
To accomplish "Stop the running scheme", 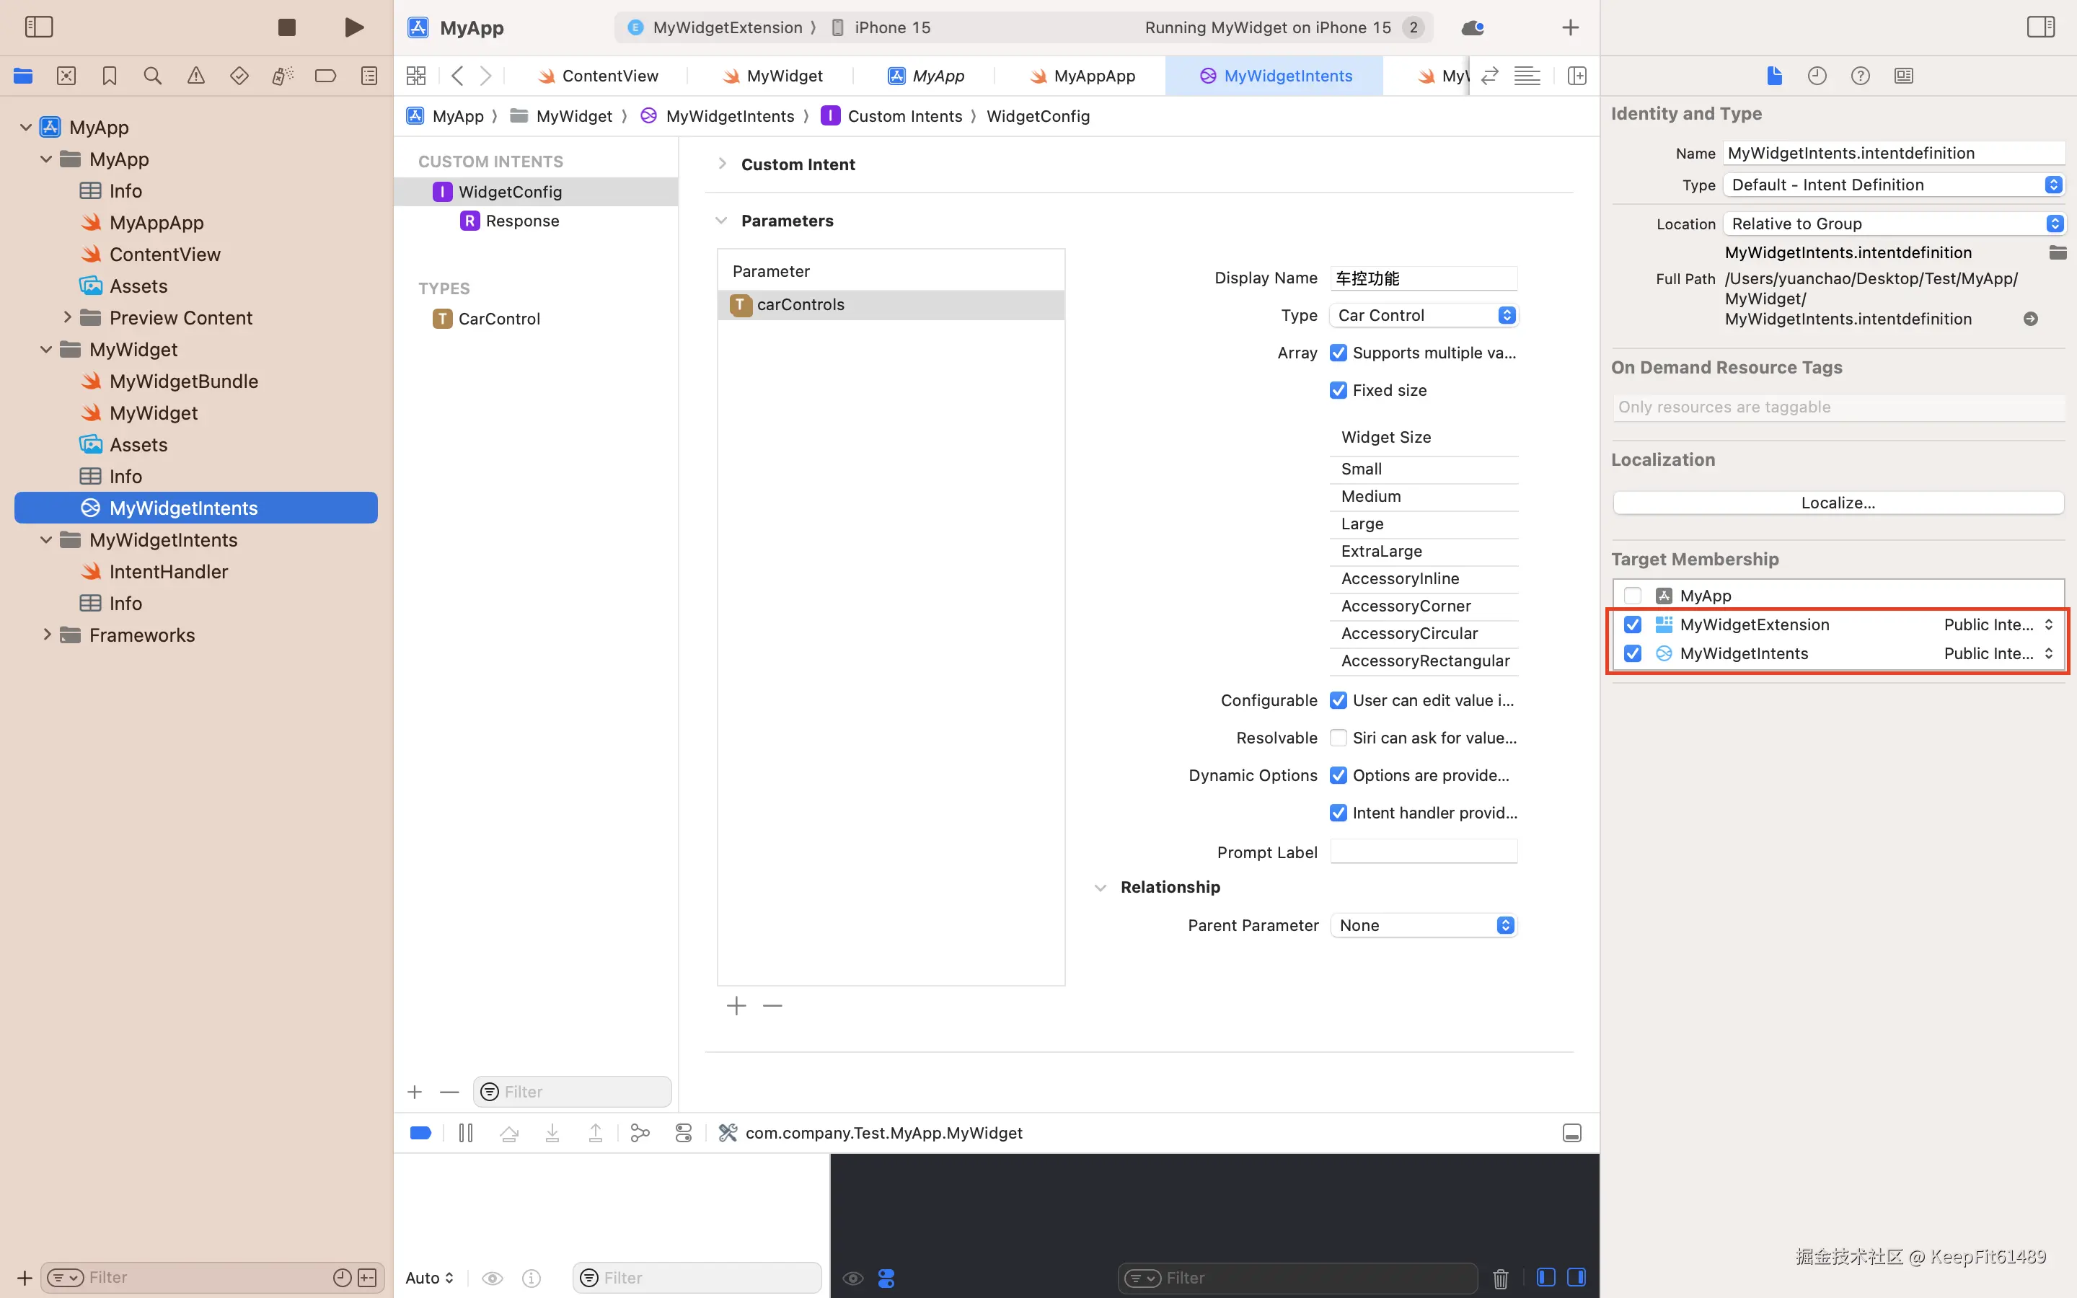I will pyautogui.click(x=286, y=27).
